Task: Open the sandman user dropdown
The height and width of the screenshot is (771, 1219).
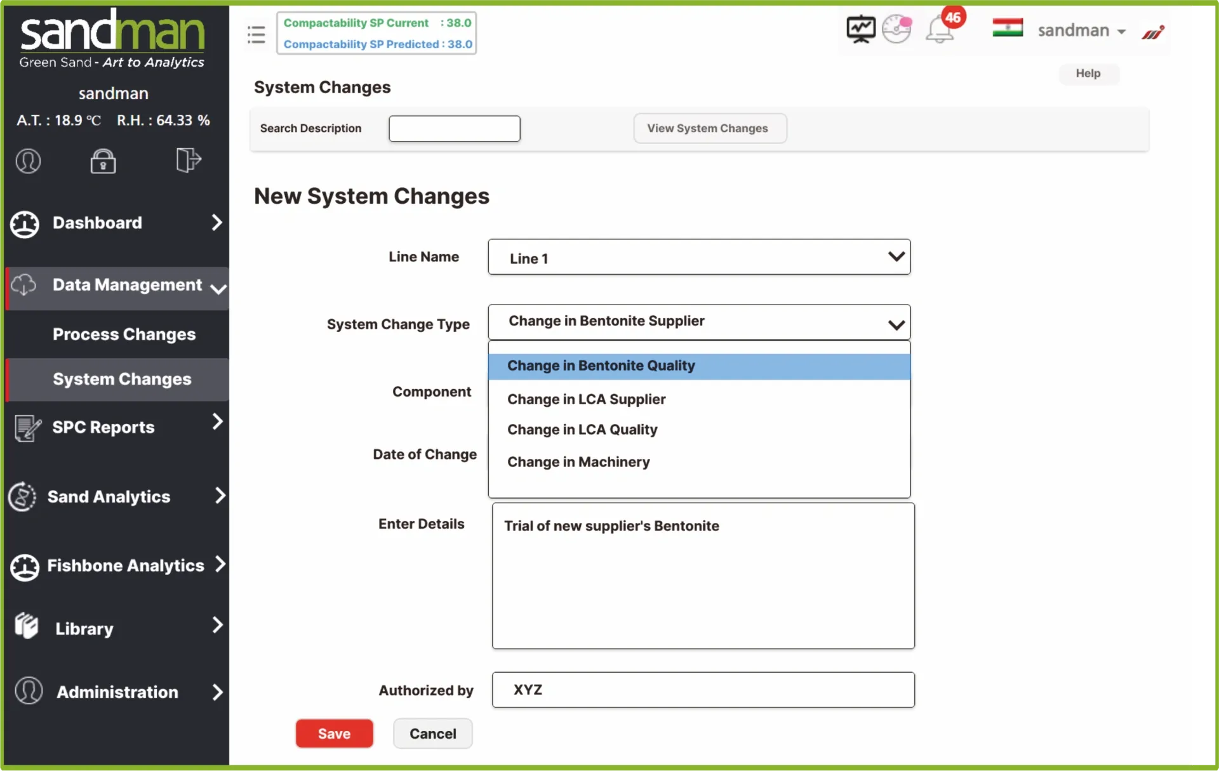Action: 1081,30
